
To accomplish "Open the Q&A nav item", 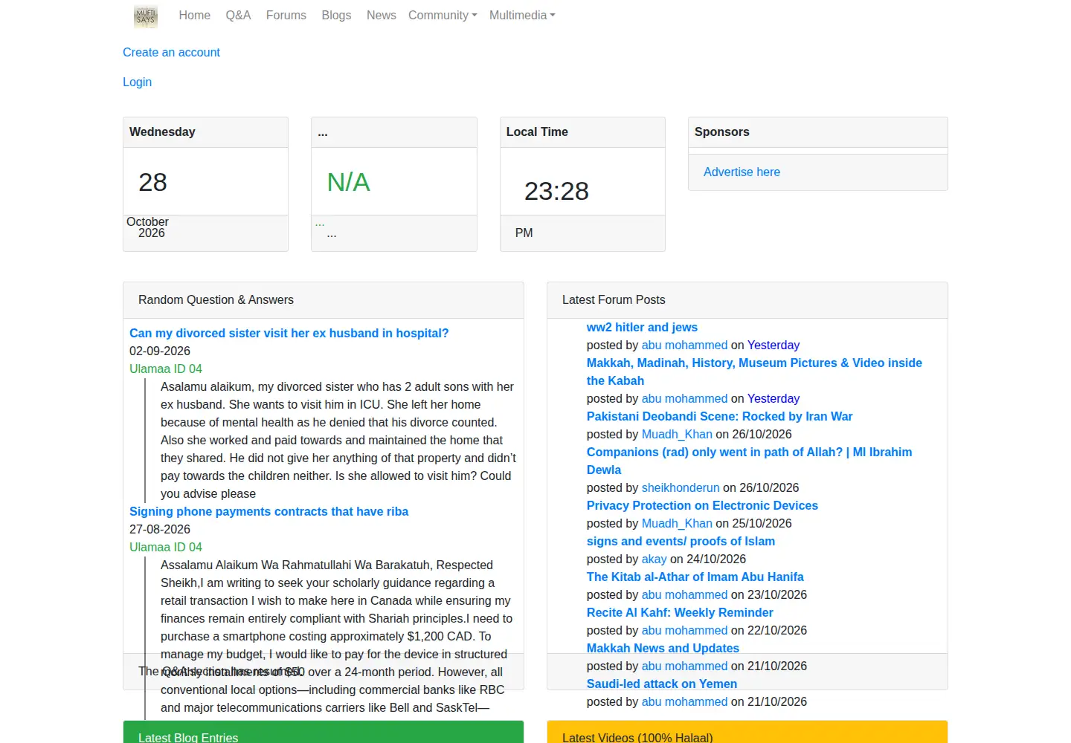I will click(238, 15).
